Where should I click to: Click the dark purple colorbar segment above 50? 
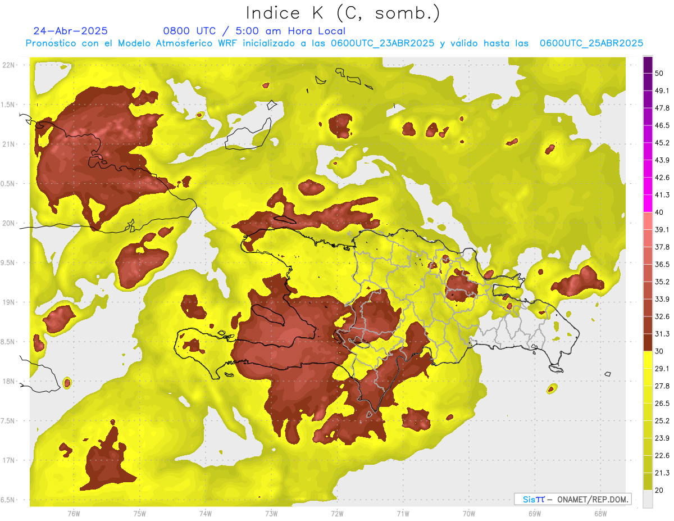click(648, 65)
